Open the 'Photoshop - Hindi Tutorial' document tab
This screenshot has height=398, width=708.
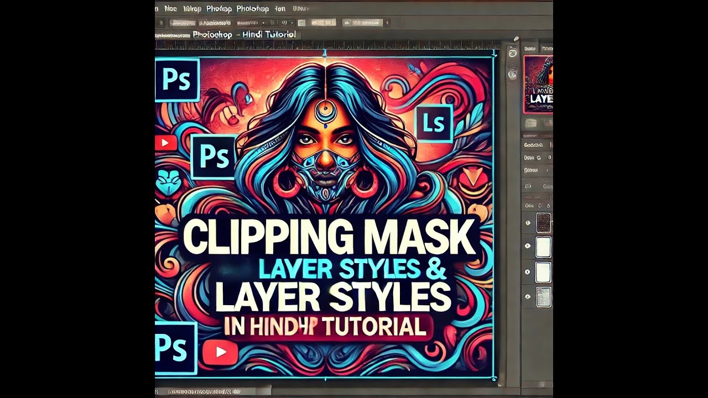tap(244, 34)
